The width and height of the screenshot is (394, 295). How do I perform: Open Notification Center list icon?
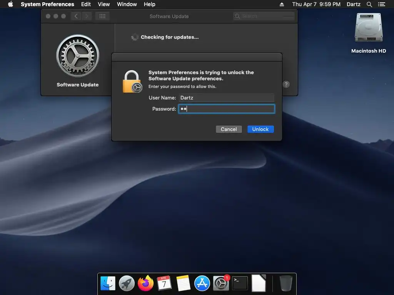[x=381, y=4]
